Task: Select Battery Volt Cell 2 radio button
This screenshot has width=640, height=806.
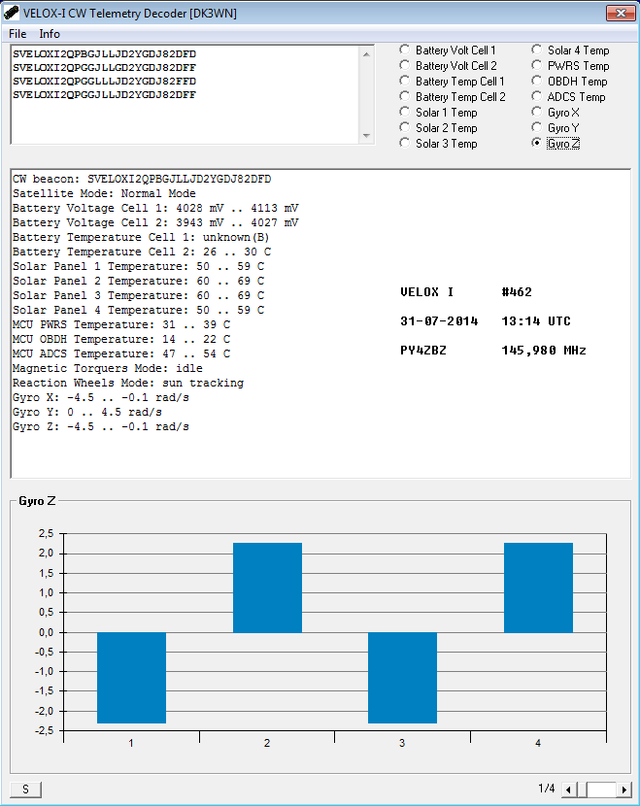Action: (405, 65)
